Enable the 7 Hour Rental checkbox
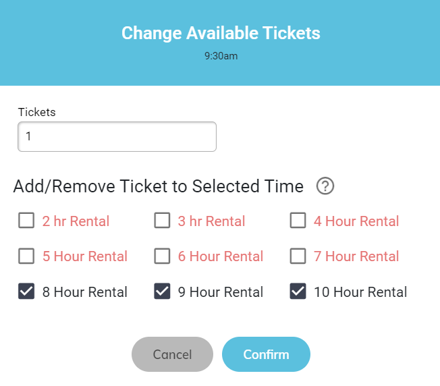The image size is (440, 386). pos(298,256)
